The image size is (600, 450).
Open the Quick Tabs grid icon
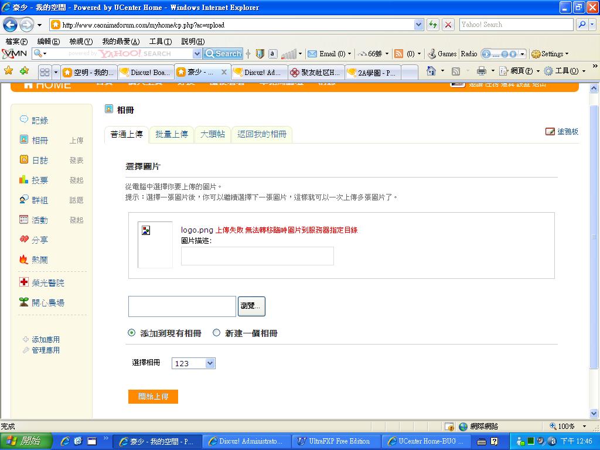(45, 72)
